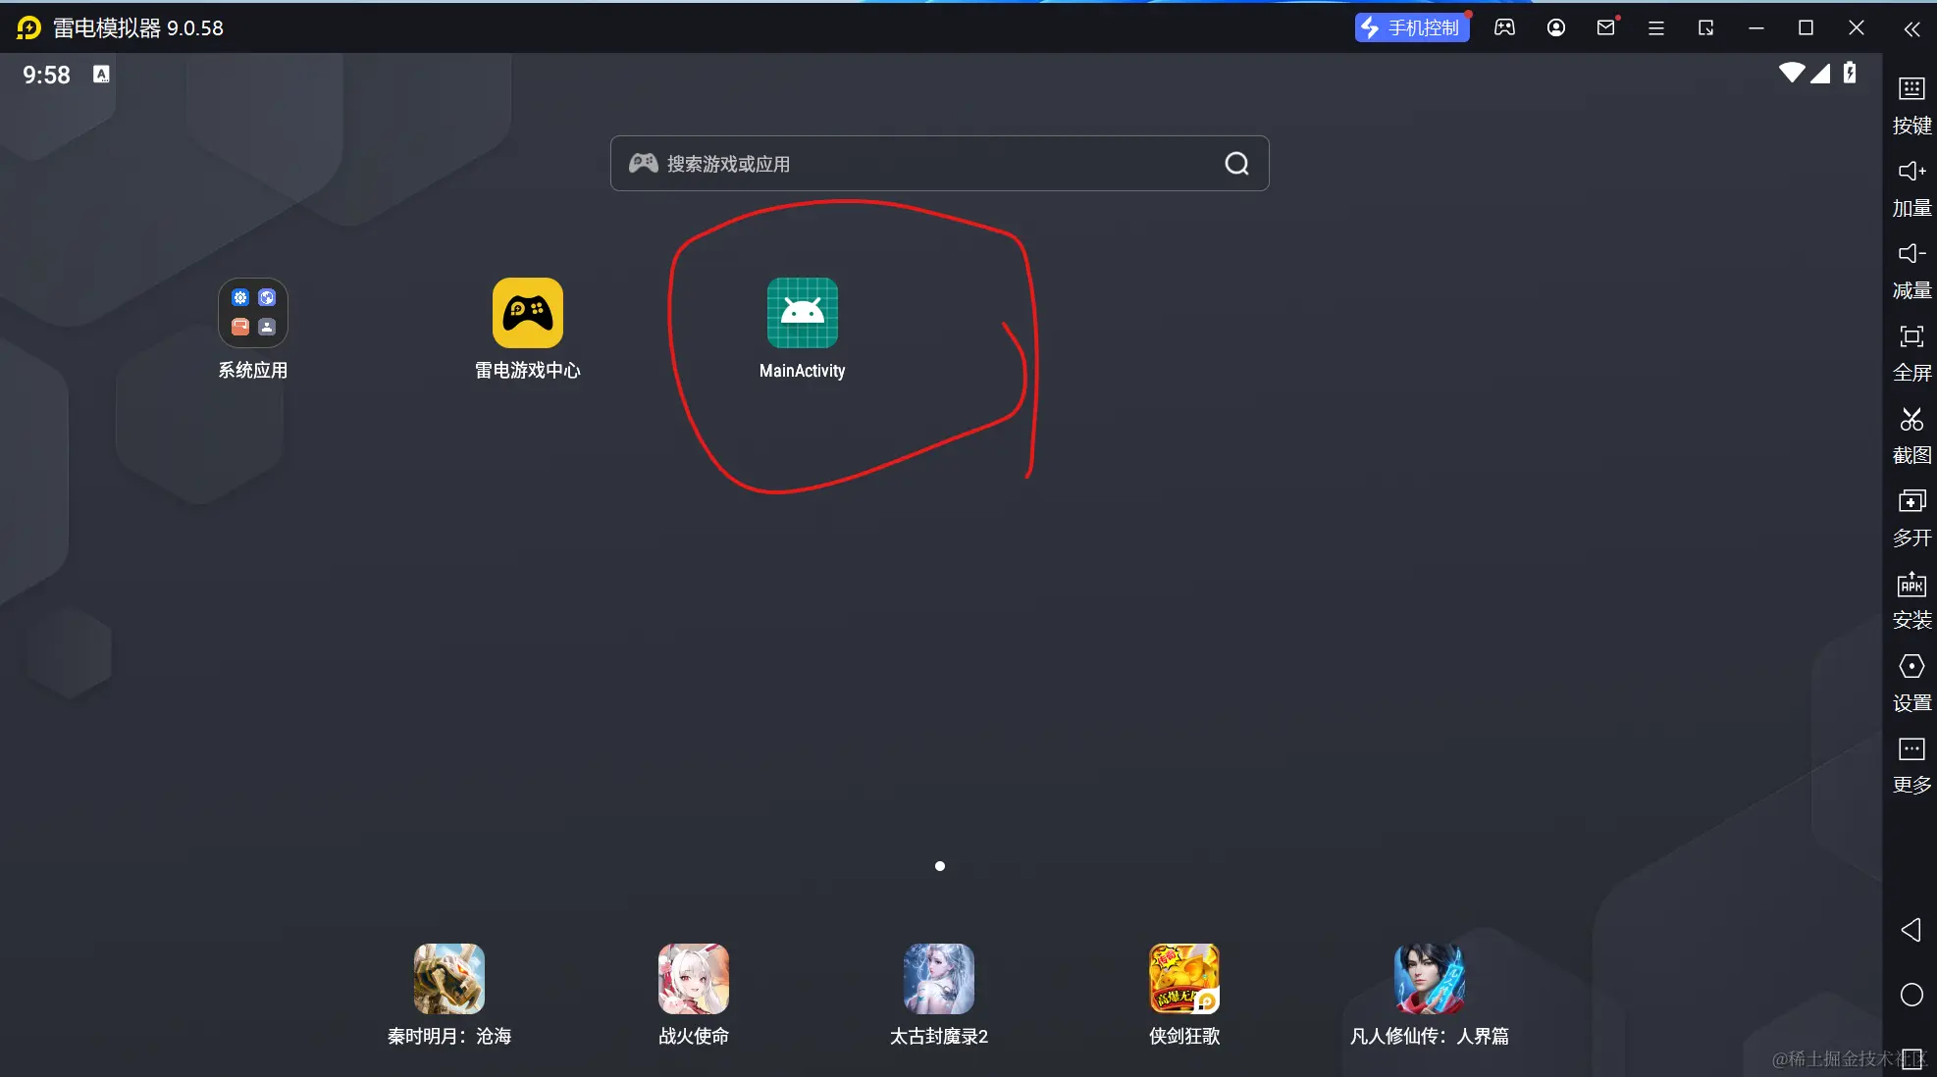This screenshot has width=1937, height=1077.
Task: Show 更多 more tools
Action: click(x=1911, y=765)
